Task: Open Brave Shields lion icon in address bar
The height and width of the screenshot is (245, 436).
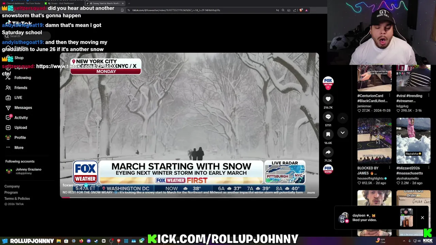Action: point(301,10)
